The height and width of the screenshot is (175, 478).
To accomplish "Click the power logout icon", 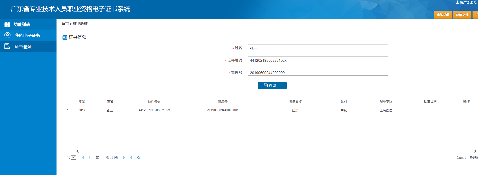I will click(476, 2).
